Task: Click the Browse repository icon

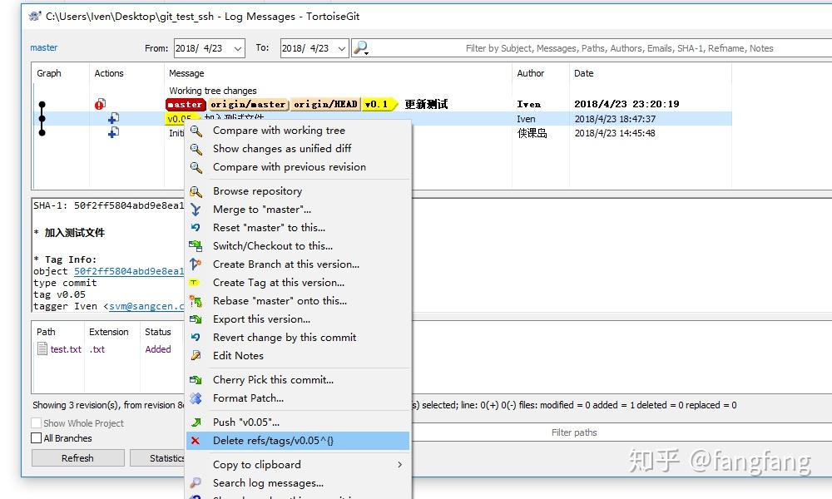Action: click(x=196, y=190)
